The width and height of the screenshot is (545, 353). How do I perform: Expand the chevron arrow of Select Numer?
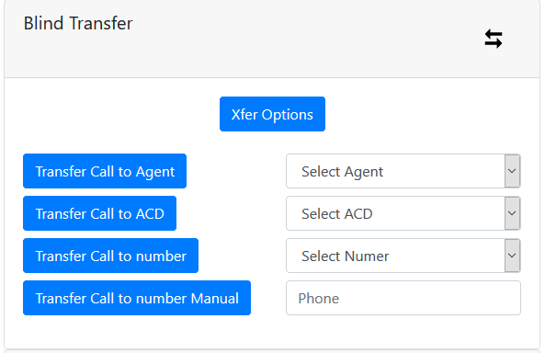click(x=512, y=256)
